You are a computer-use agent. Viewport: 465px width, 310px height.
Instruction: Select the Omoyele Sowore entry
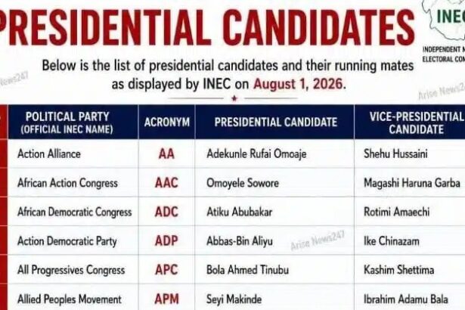pyautogui.click(x=242, y=183)
